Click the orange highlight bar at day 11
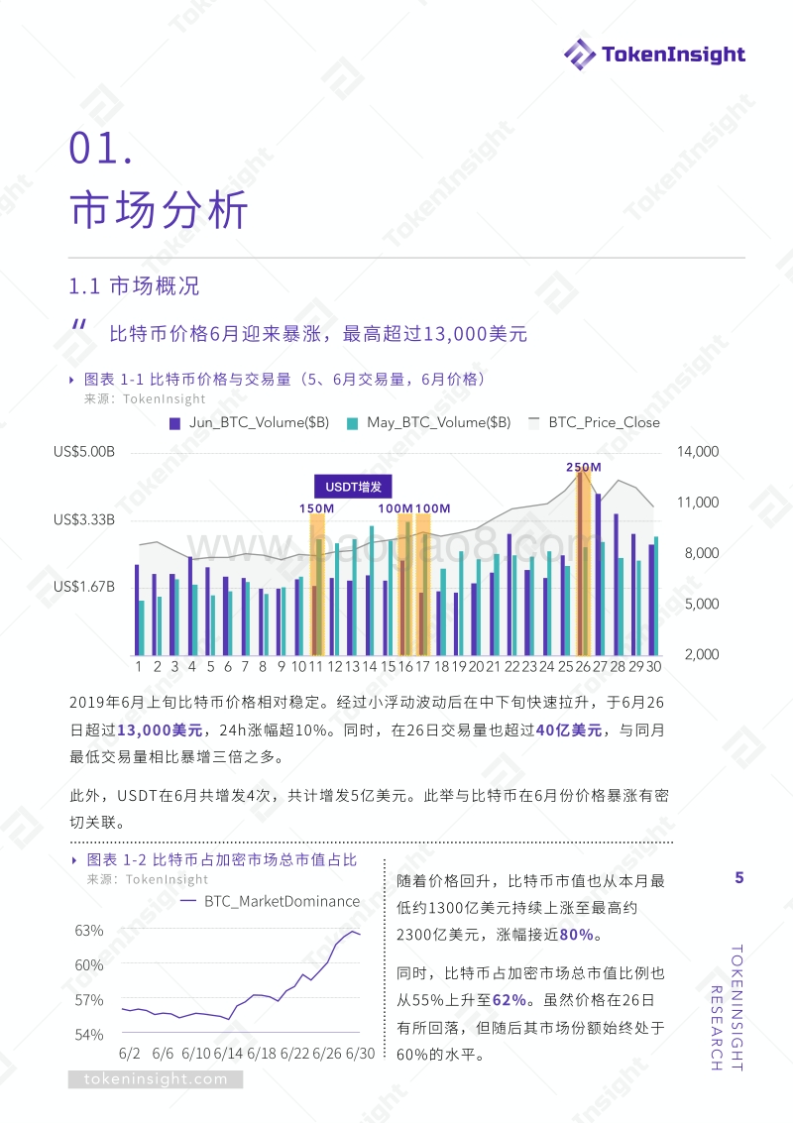793x1123 pixels. (317, 585)
